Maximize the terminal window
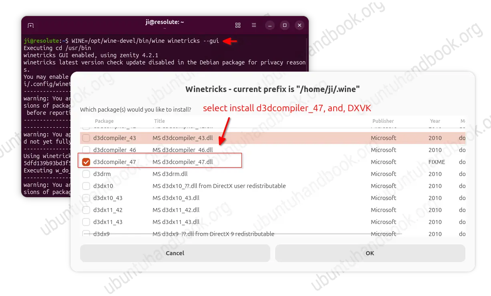Viewport: 491px width, 296px height. tap(285, 25)
